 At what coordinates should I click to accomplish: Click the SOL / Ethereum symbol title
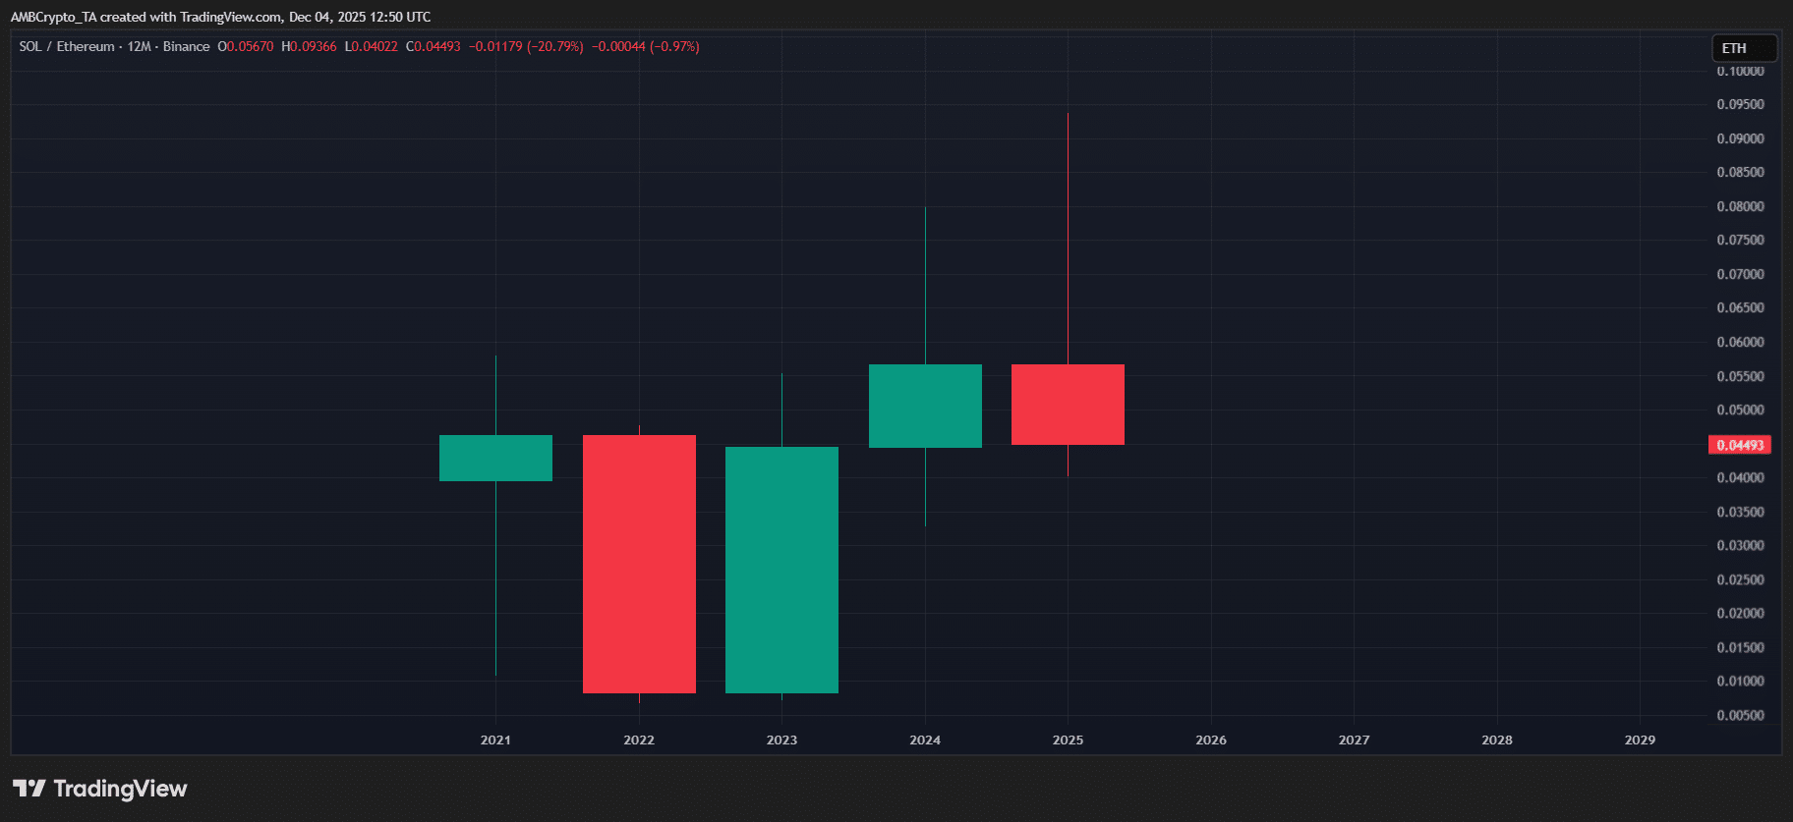(x=67, y=46)
